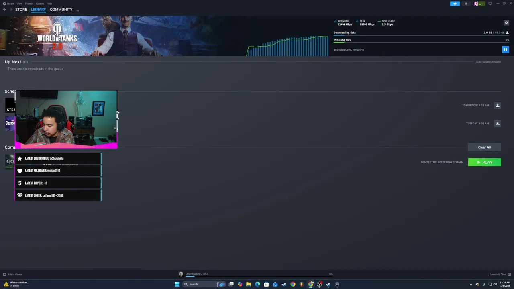The image size is (514, 289).
Task: Open Microsoft Store from taskbar
Action: pyautogui.click(x=266, y=284)
